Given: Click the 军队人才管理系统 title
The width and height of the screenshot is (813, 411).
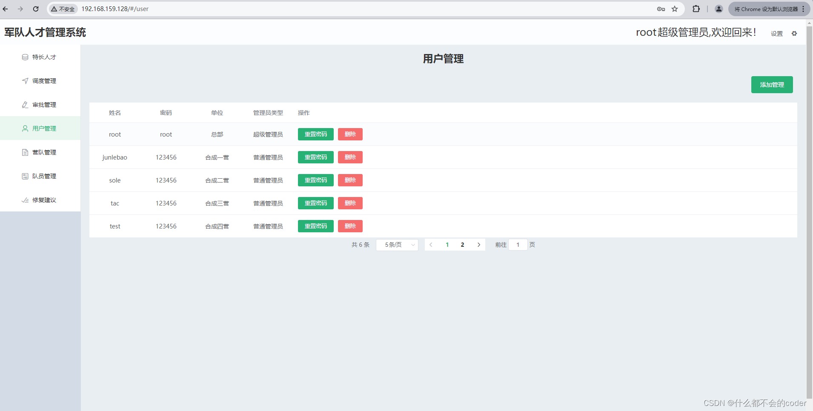Looking at the screenshot, I should coord(45,32).
